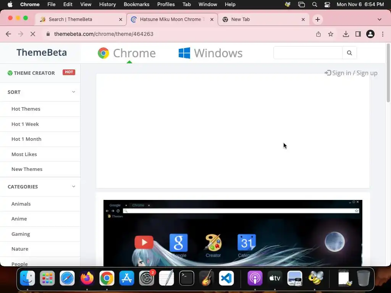The width and height of the screenshot is (391, 293).
Task: Click the address bar URL
Action: [x=104, y=34]
